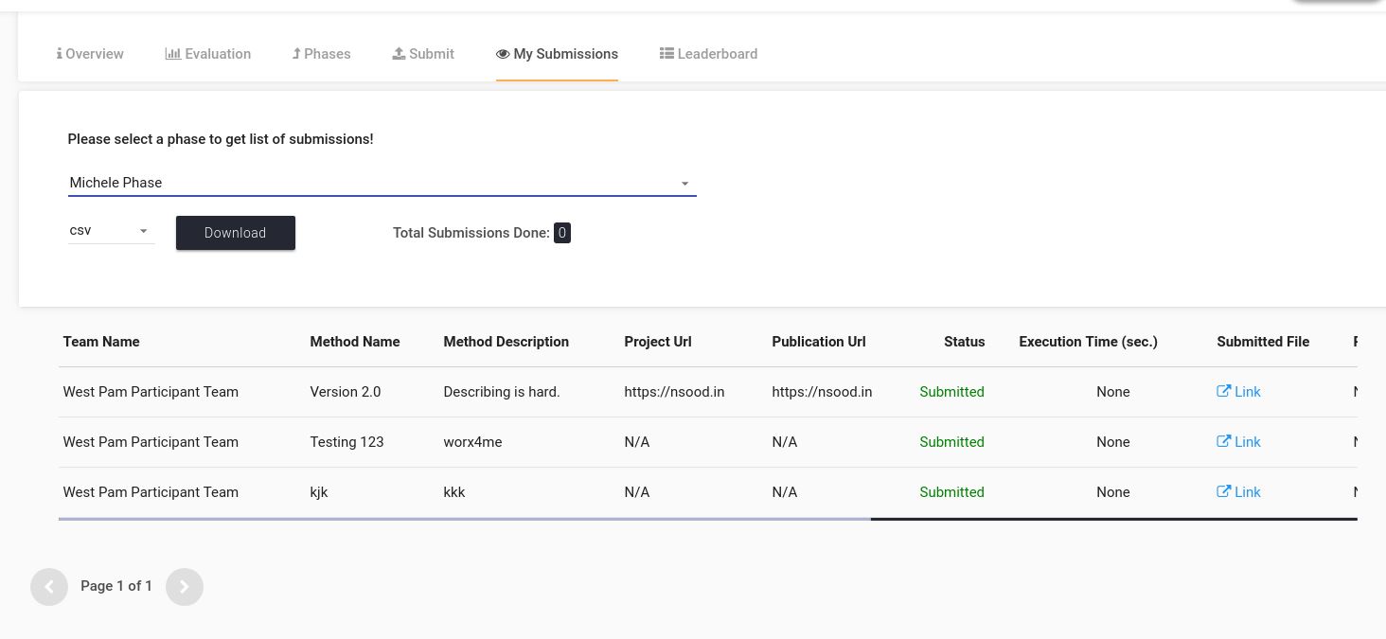Click the Publication Url column header
This screenshot has height=639, width=1386.
[x=819, y=342]
